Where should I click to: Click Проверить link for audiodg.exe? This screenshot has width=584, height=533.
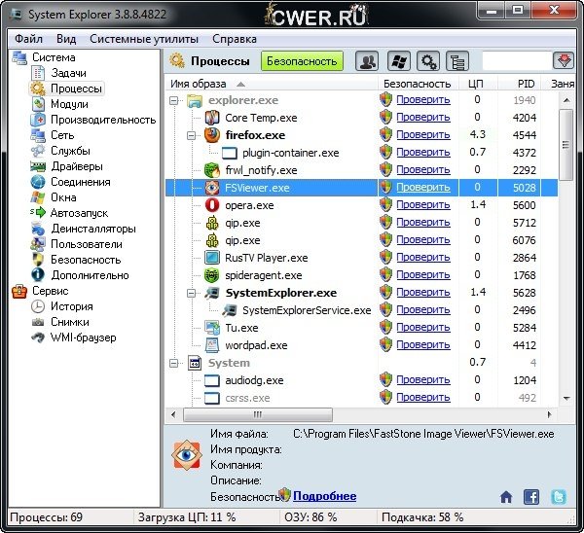click(423, 380)
